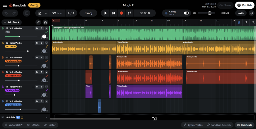Open the metronome dropdown arrow

click(46, 13)
